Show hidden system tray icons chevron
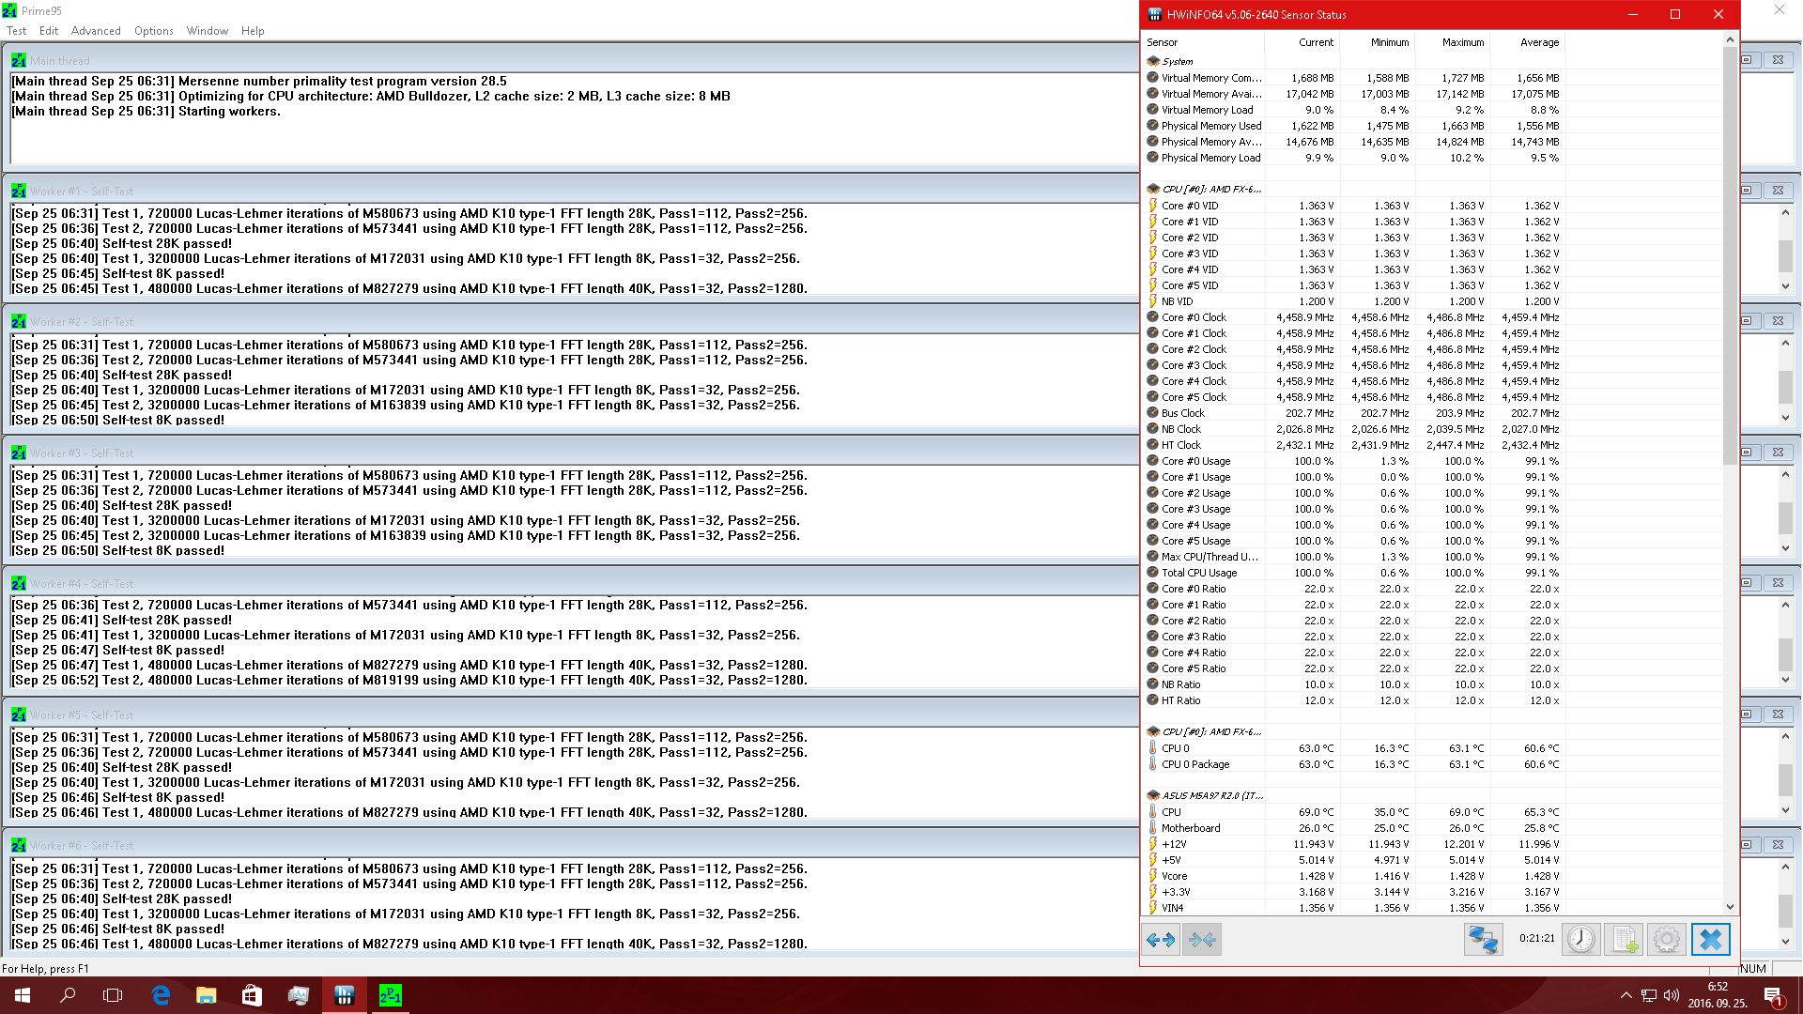Image resolution: width=1803 pixels, height=1014 pixels. 1626,995
